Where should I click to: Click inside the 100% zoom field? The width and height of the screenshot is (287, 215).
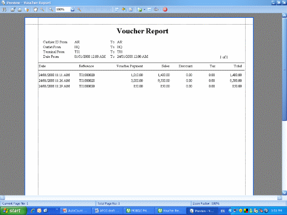click(x=63, y=9)
